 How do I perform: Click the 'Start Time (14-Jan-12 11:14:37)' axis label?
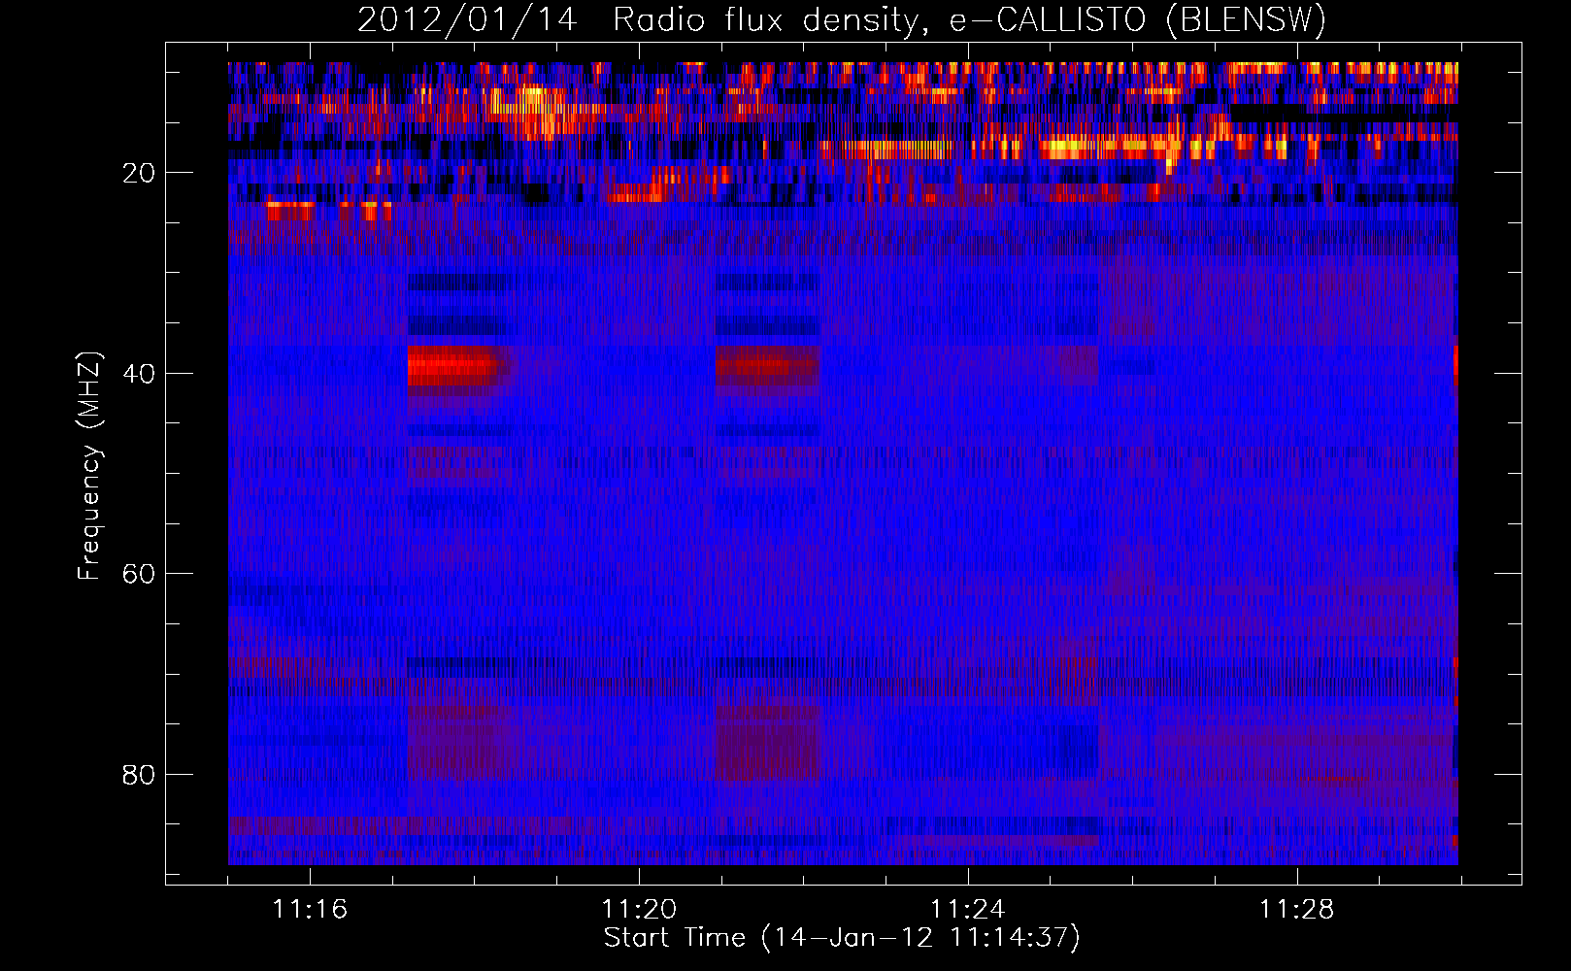842,938
